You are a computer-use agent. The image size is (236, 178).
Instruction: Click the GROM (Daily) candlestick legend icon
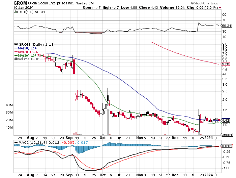point(16,44)
